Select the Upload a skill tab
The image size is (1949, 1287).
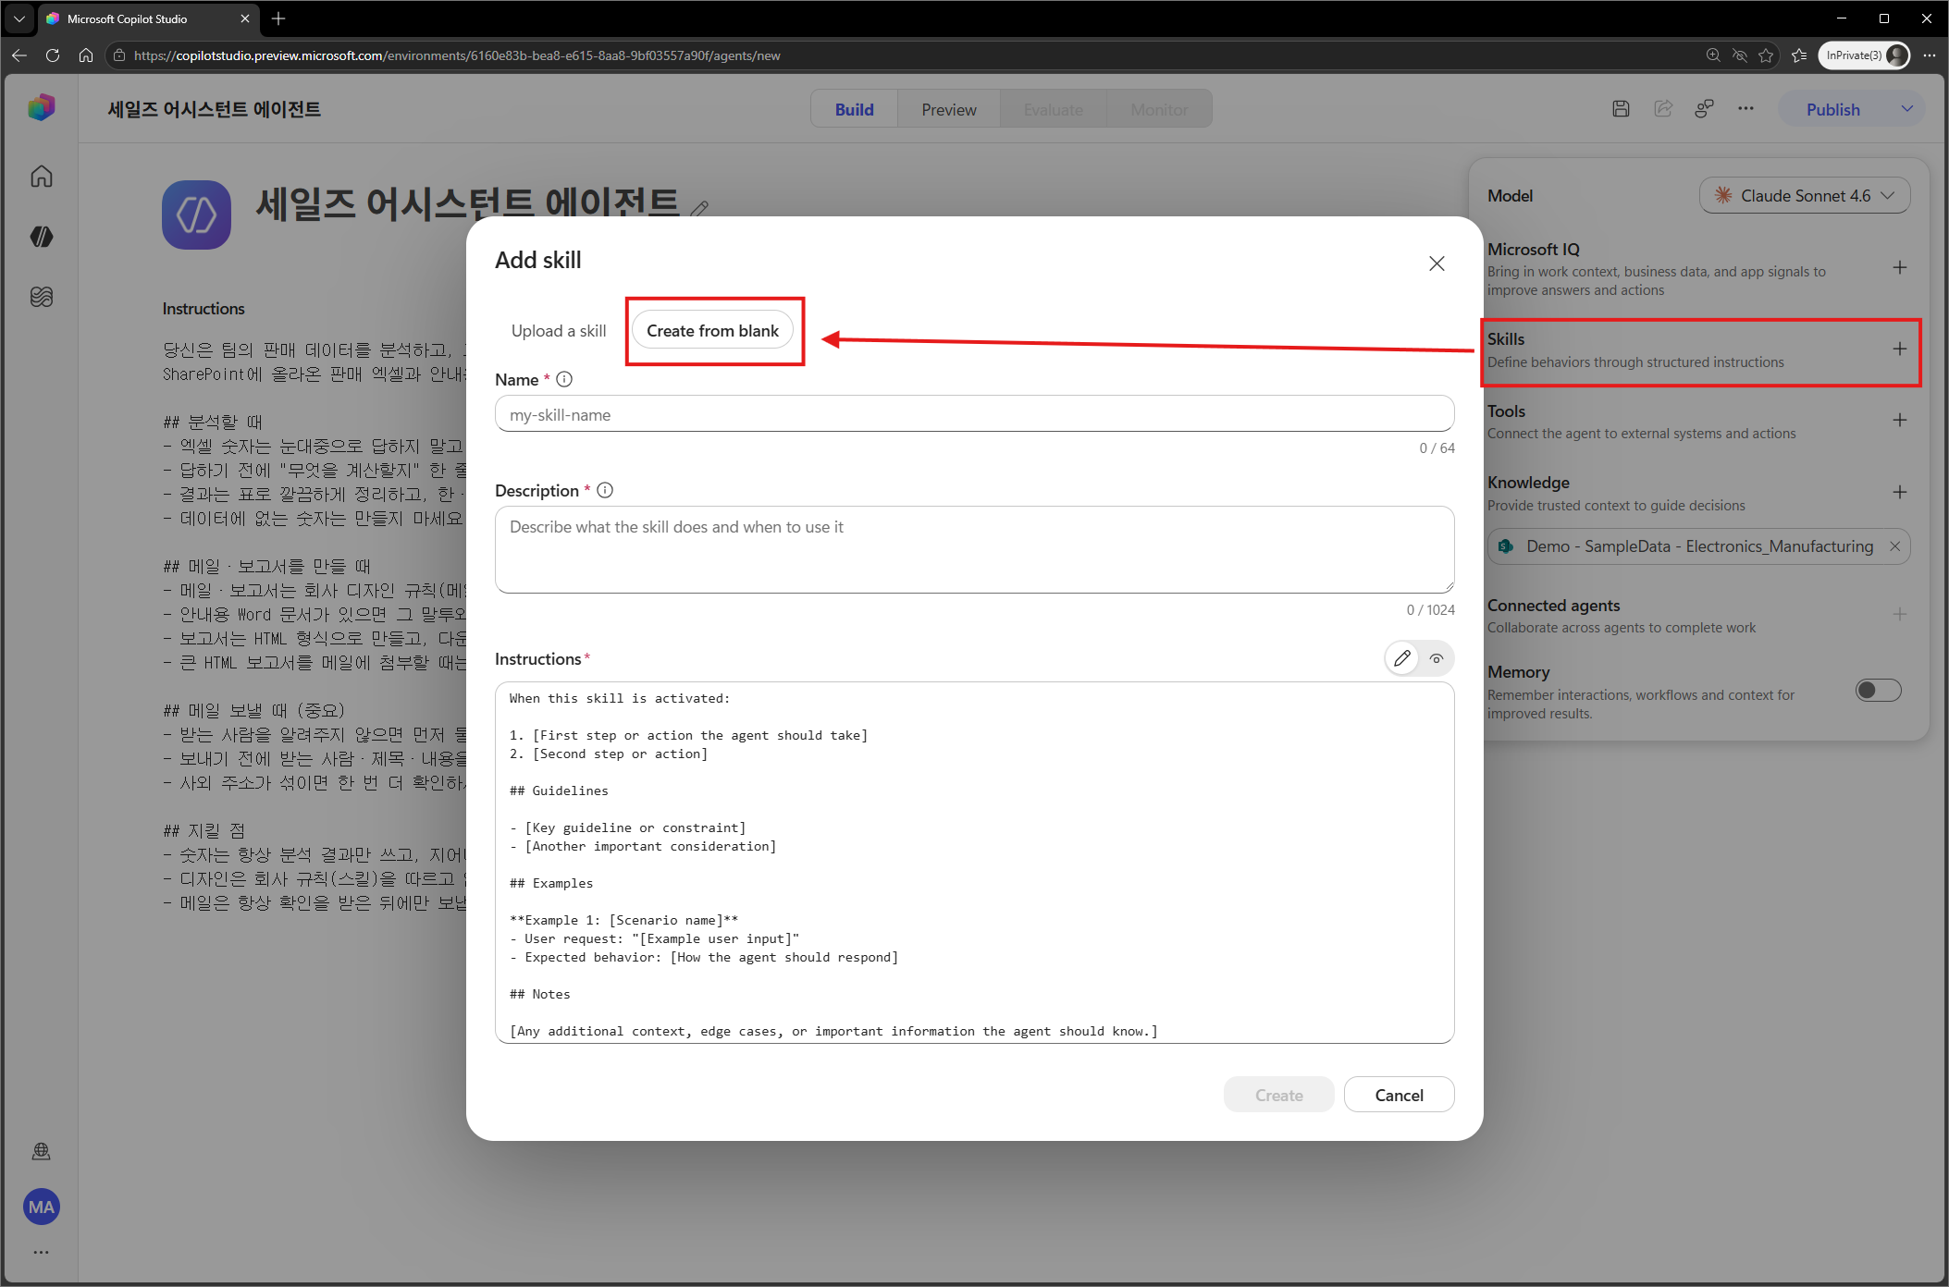559,331
